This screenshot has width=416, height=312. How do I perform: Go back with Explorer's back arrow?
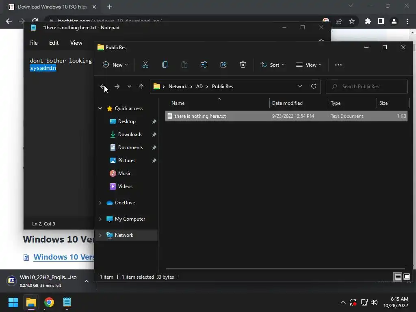103,87
